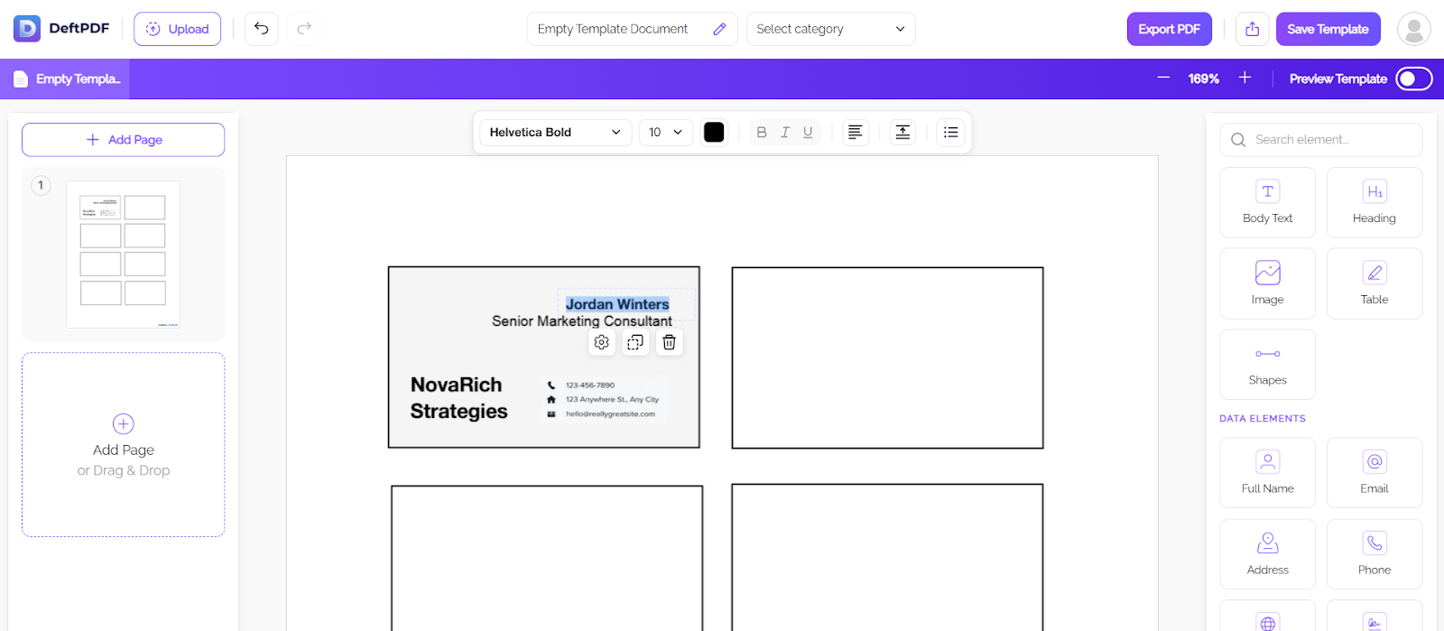Click the share icon
The width and height of the screenshot is (1444, 631).
(x=1252, y=29)
